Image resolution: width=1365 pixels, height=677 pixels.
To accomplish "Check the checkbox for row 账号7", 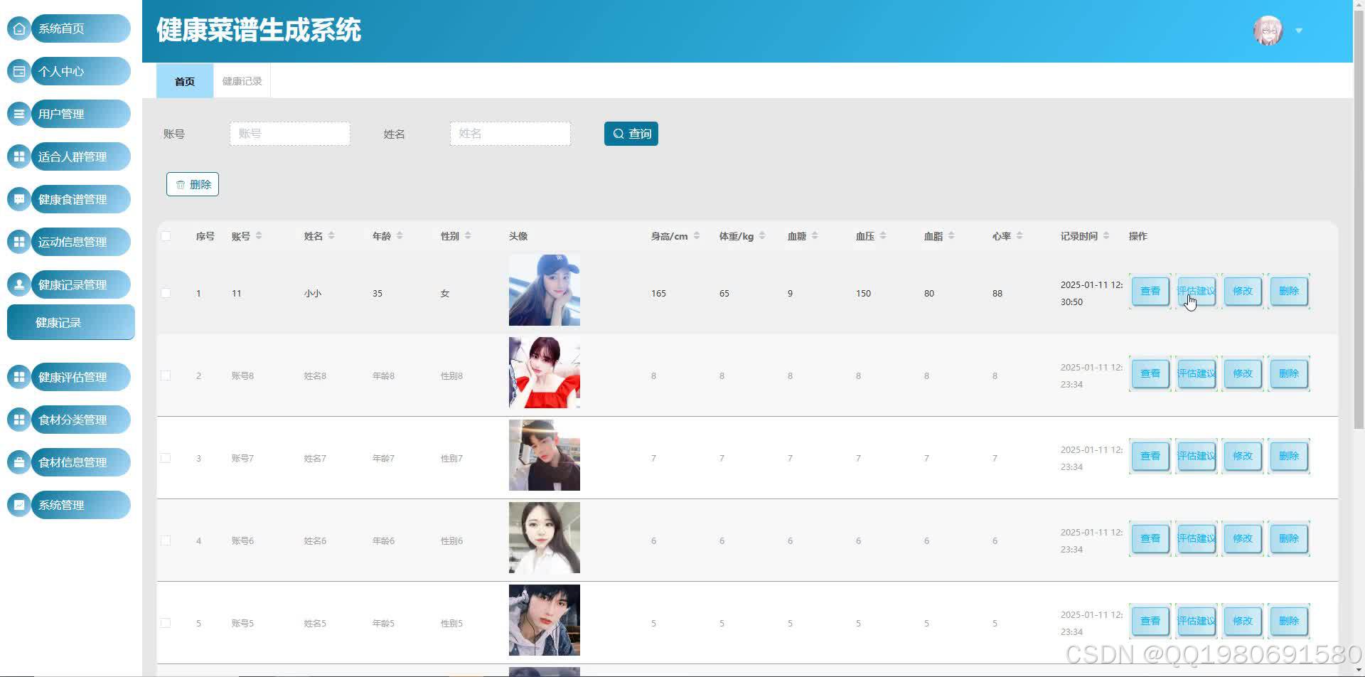I will click(x=166, y=458).
